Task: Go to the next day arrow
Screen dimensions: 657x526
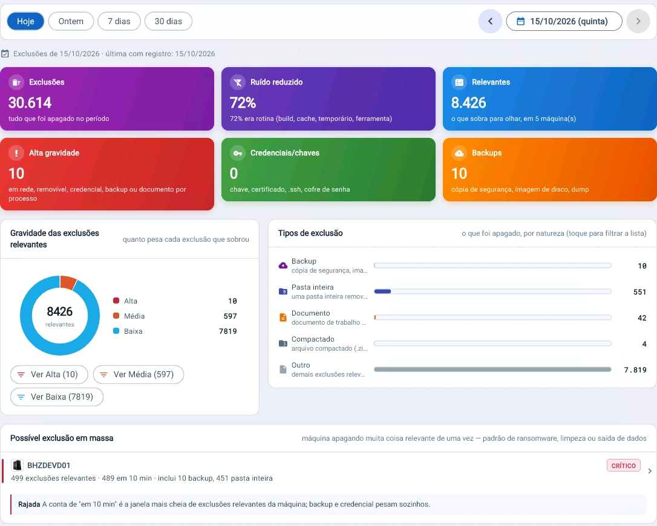Action: (x=638, y=21)
